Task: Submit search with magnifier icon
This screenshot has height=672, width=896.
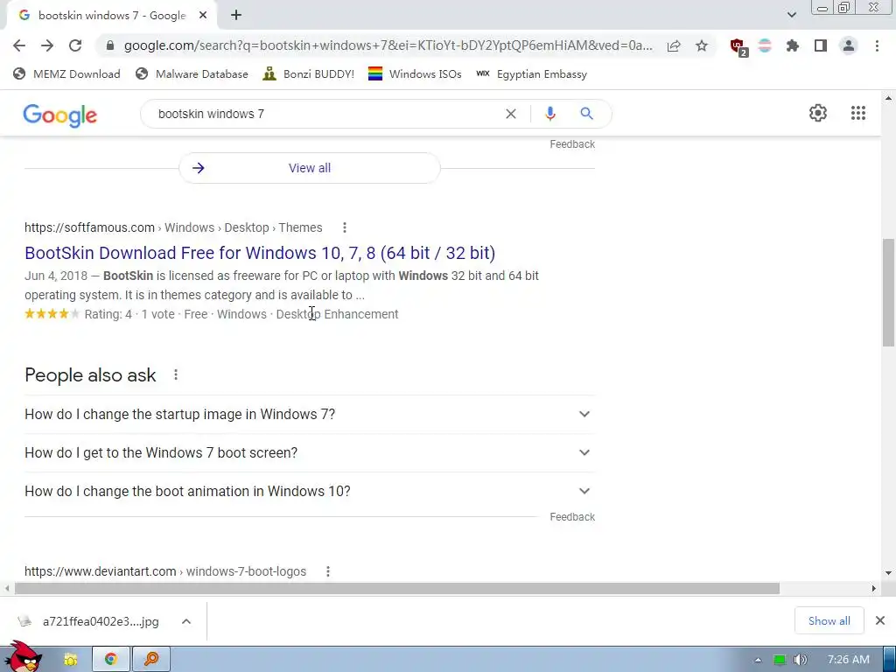Action: 586,114
